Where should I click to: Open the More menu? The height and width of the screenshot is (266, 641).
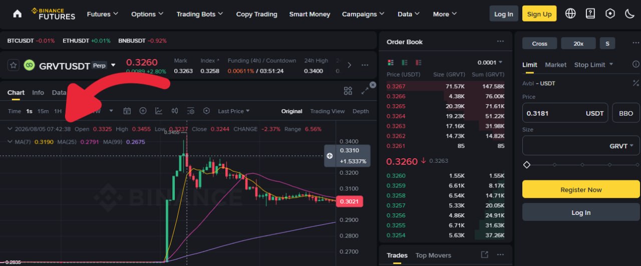tap(445, 14)
